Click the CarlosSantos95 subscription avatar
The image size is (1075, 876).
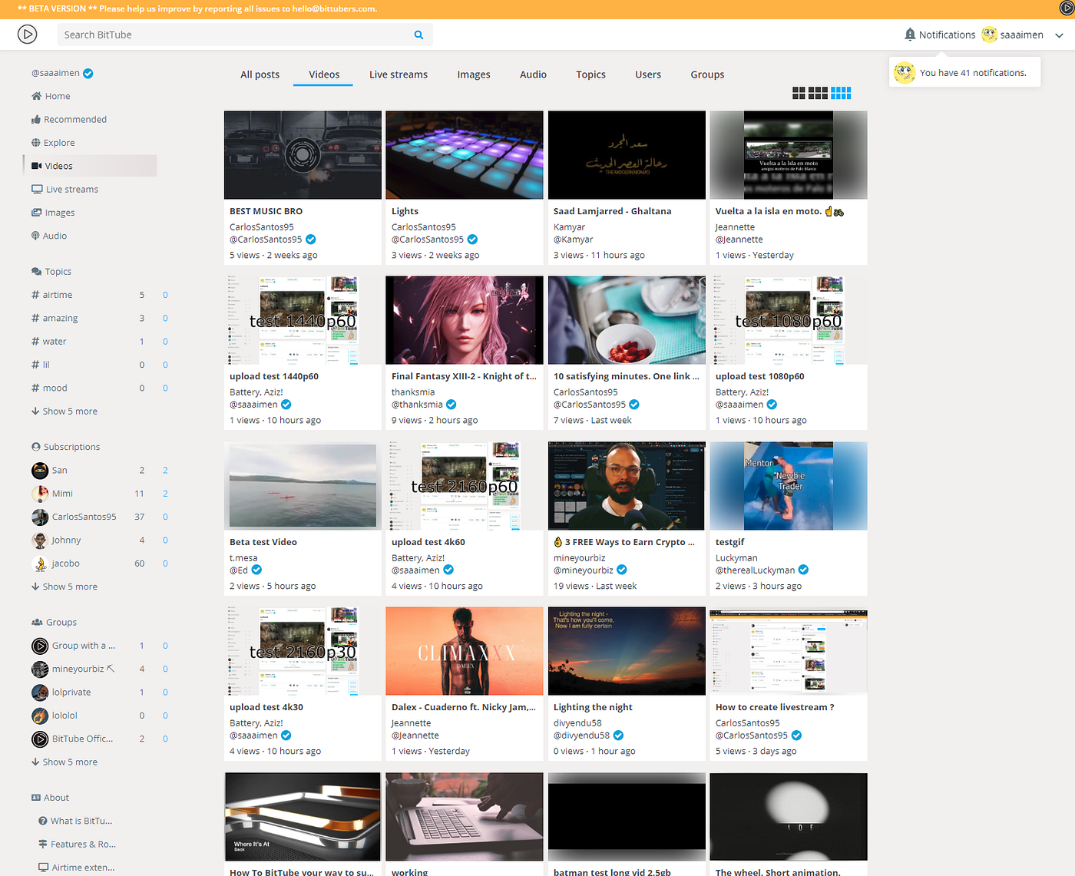point(40,517)
